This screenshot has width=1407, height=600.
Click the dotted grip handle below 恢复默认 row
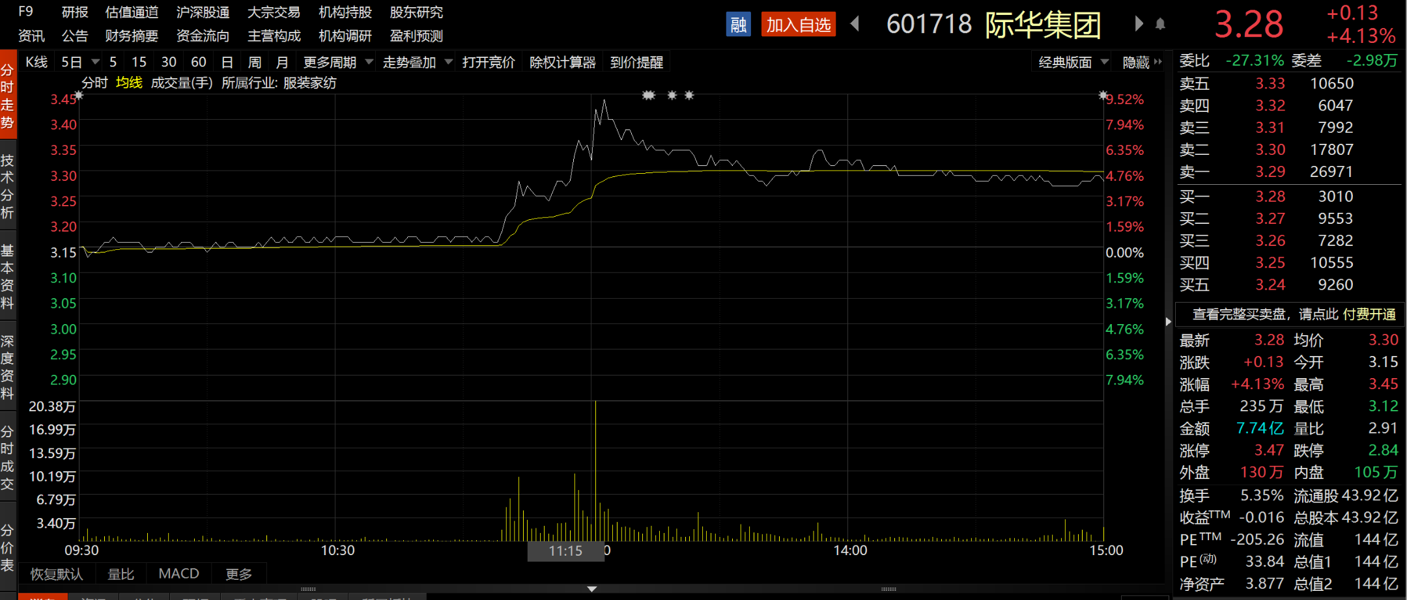308,589
